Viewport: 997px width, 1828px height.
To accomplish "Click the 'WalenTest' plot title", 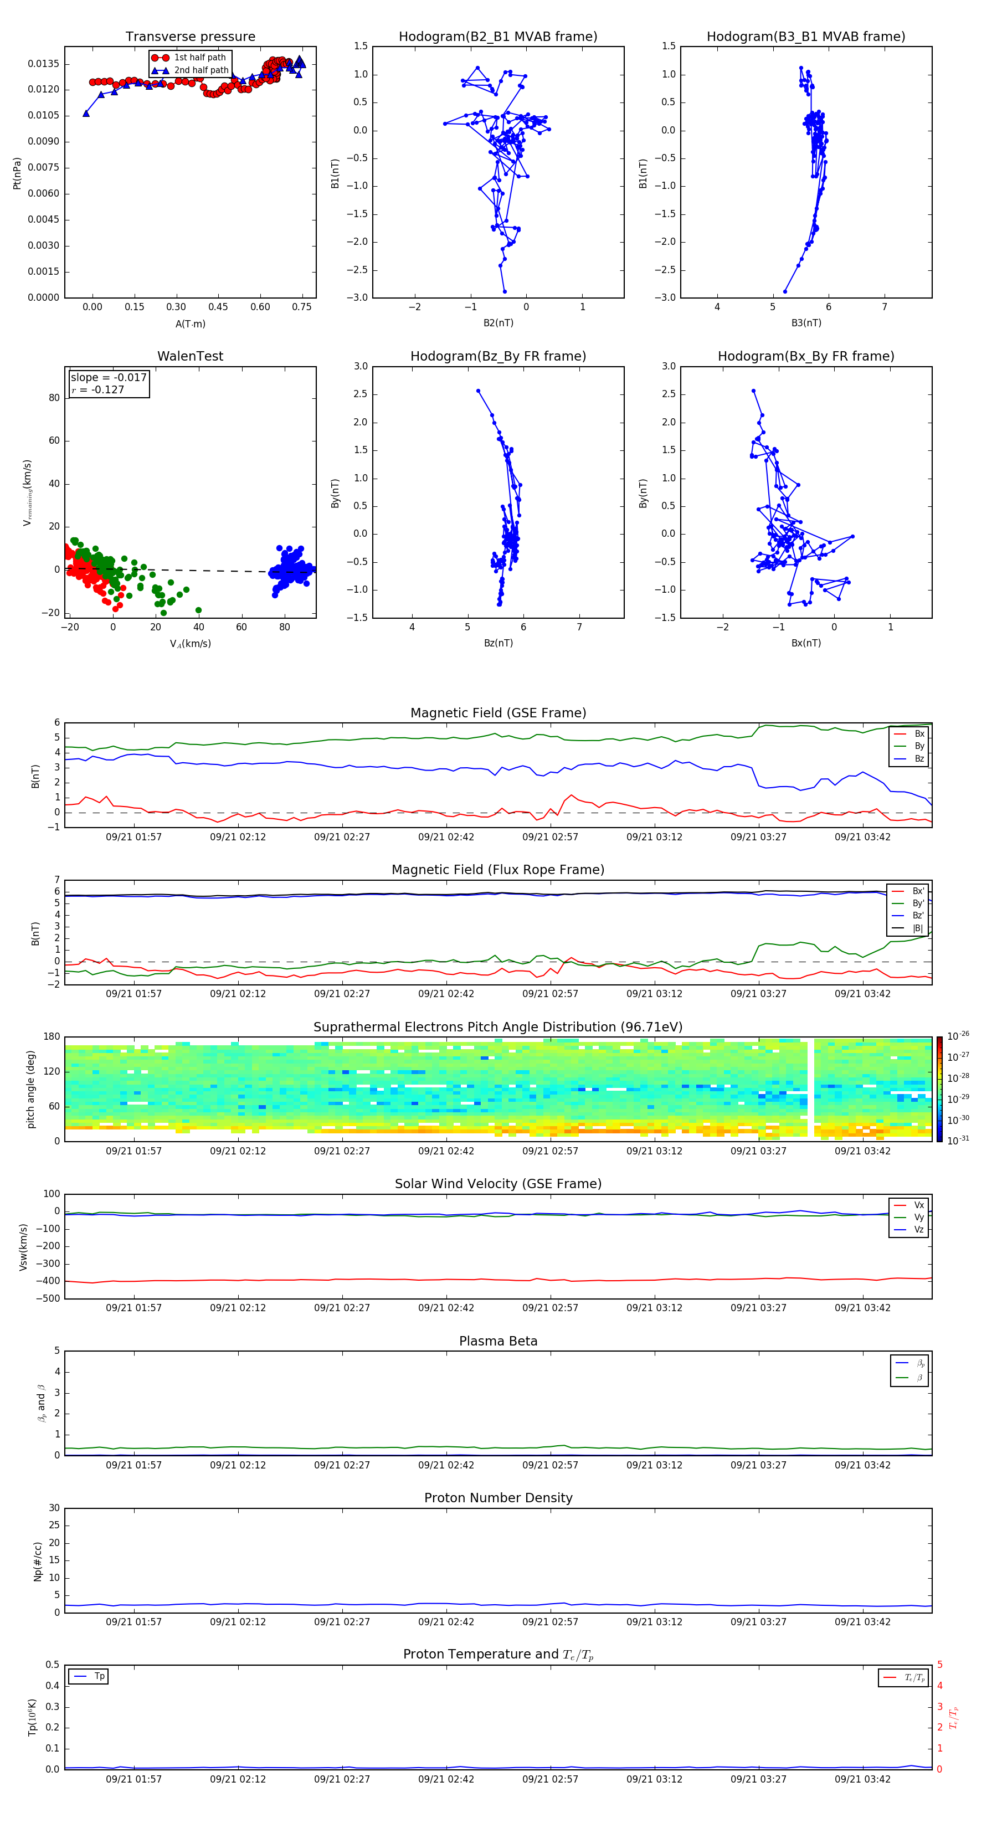I will (190, 356).
